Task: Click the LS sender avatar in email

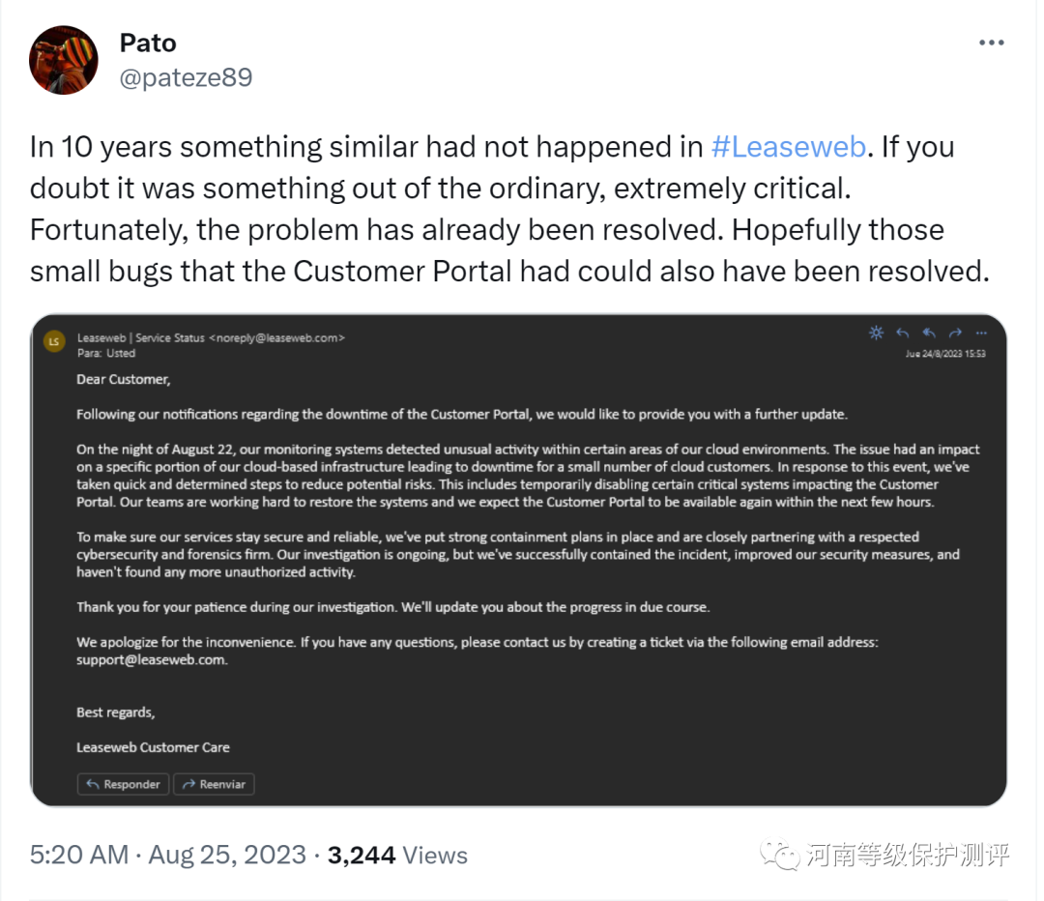Action: click(x=55, y=341)
